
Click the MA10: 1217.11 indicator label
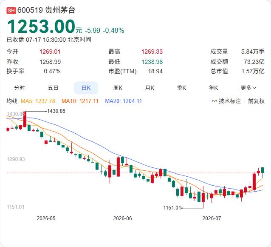tap(80, 101)
